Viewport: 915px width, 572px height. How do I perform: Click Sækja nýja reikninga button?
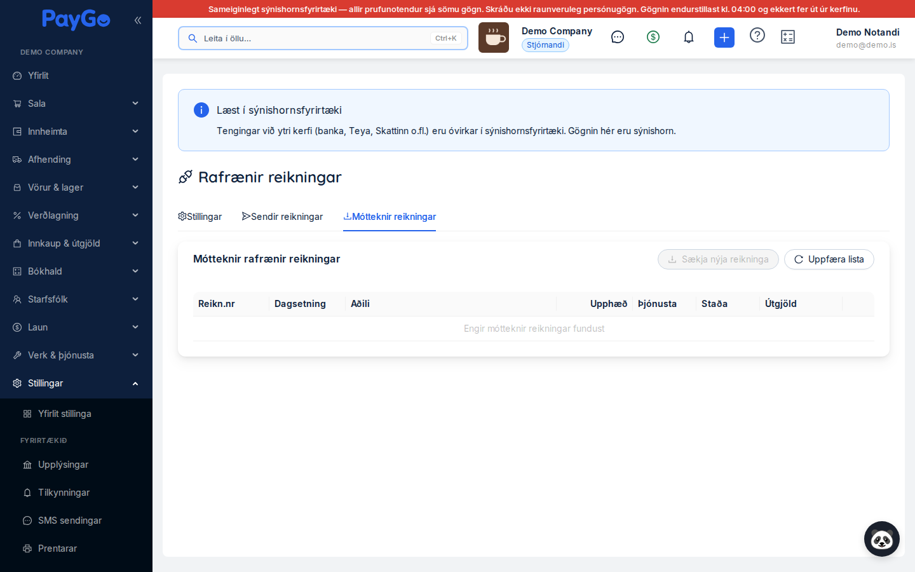coord(718,259)
